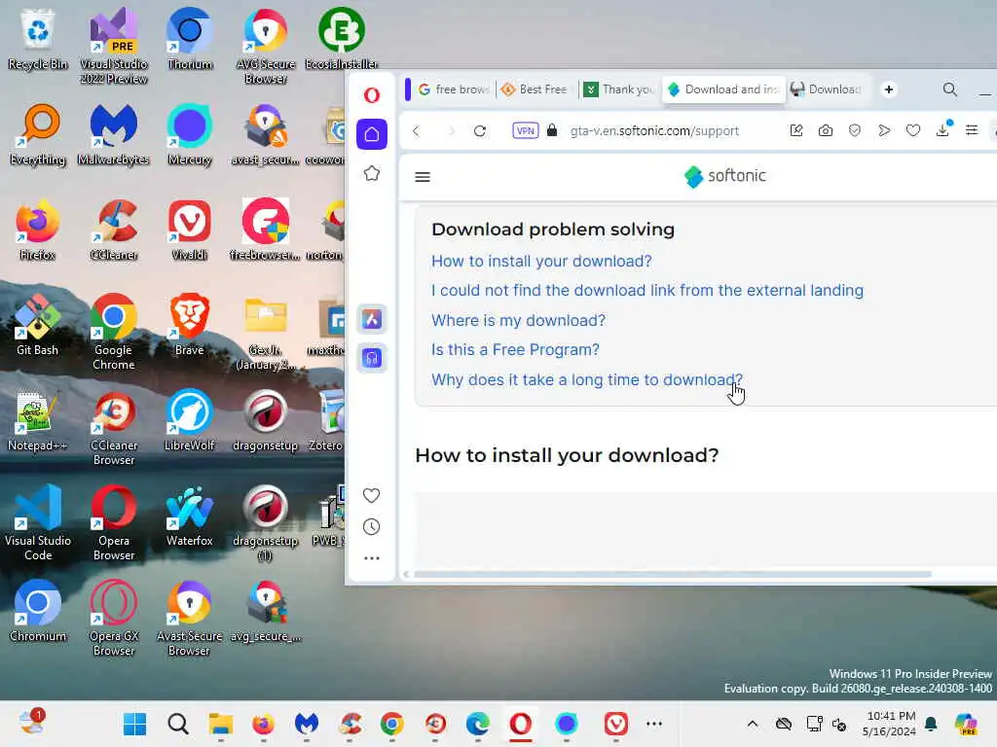Open history clock icon in Opera sidebar
997x747 pixels.
click(371, 526)
